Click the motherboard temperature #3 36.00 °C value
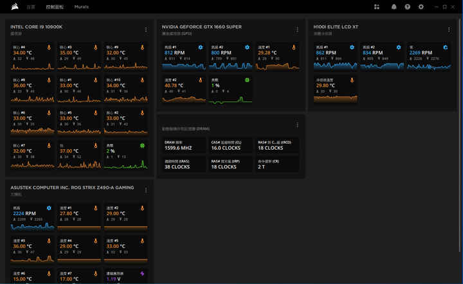Viewport: 463px width, 284px height. [23, 246]
